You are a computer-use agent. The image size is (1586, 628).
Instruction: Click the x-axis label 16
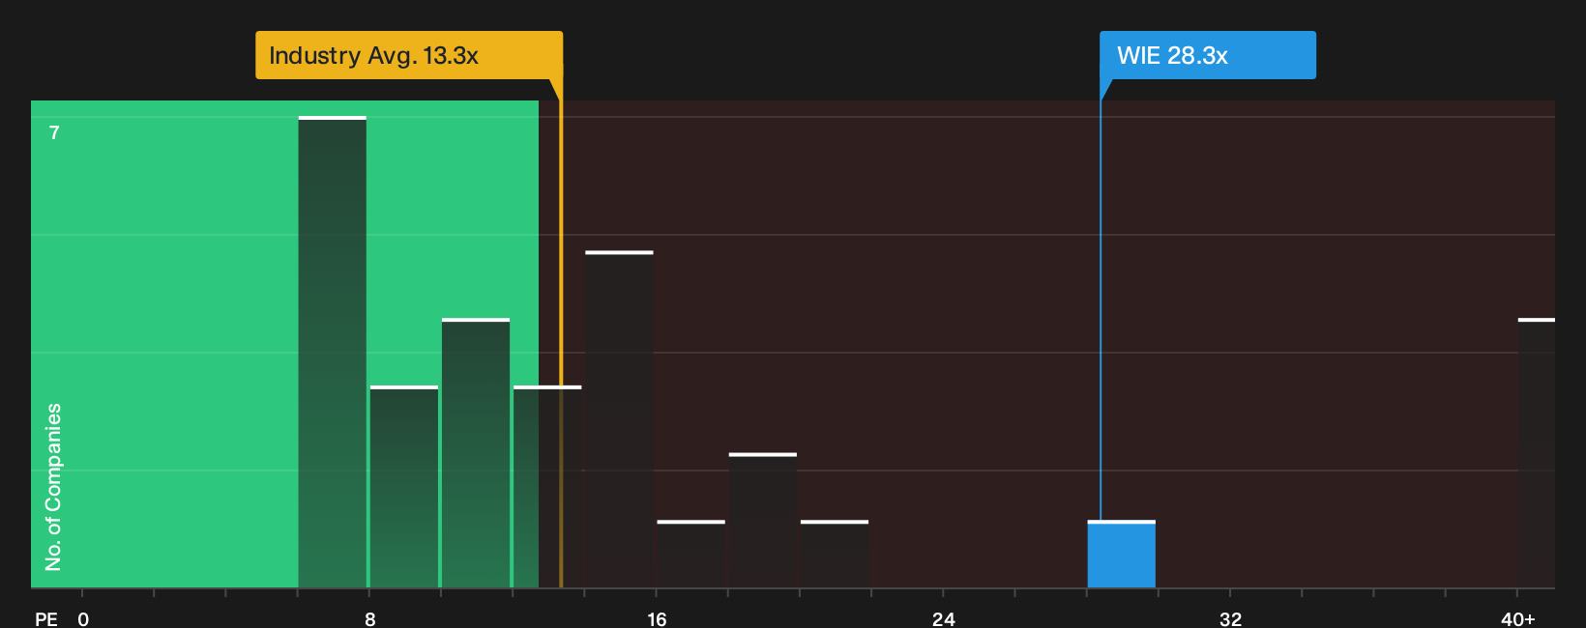tap(657, 618)
